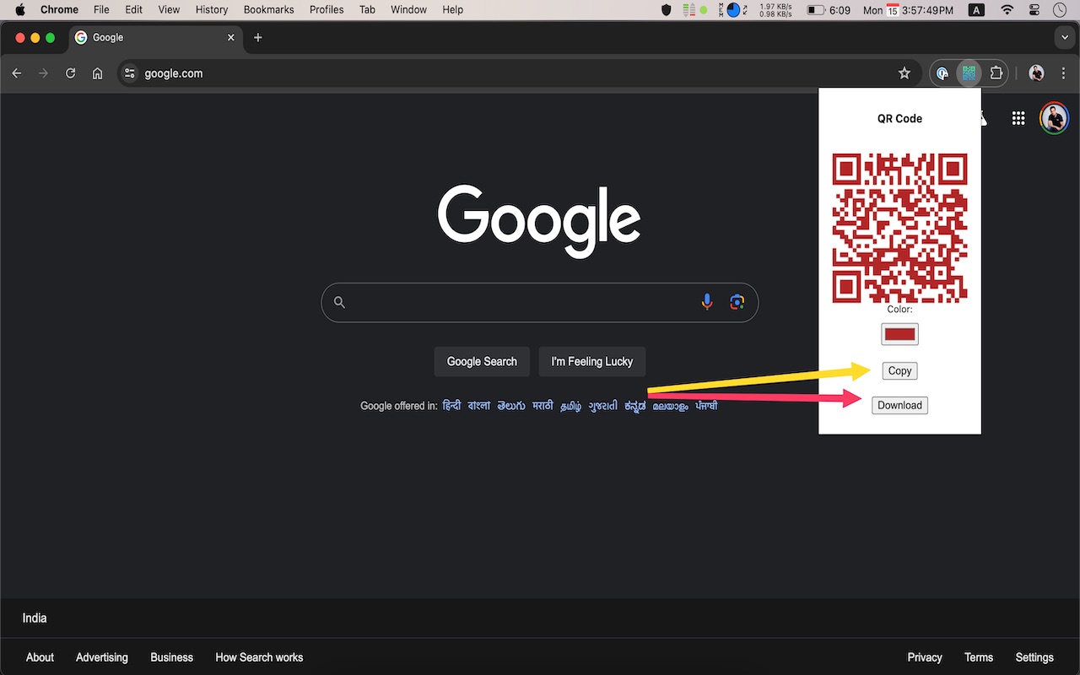Switch Google to ગુજરાતી language
The image size is (1080, 675).
pos(602,406)
